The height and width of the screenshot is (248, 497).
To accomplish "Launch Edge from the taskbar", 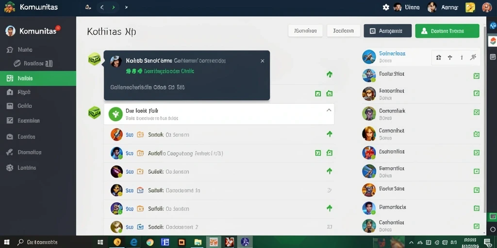I will coord(133,242).
